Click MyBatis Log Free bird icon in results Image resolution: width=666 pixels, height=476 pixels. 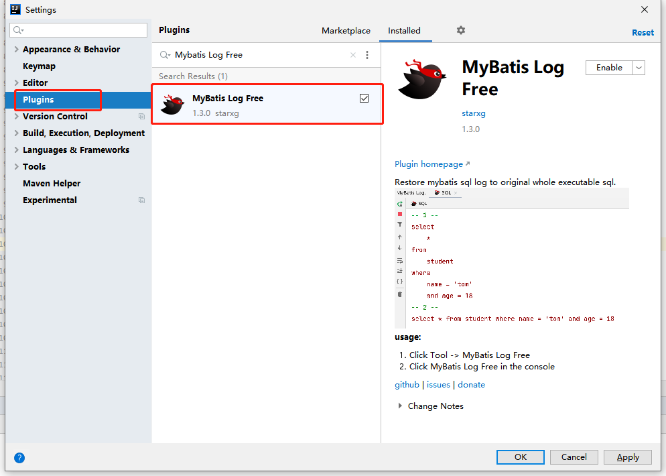pos(172,105)
